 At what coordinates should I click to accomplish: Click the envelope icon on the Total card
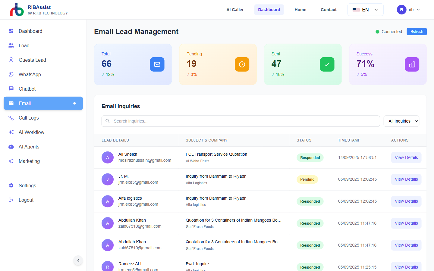pyautogui.click(x=157, y=64)
